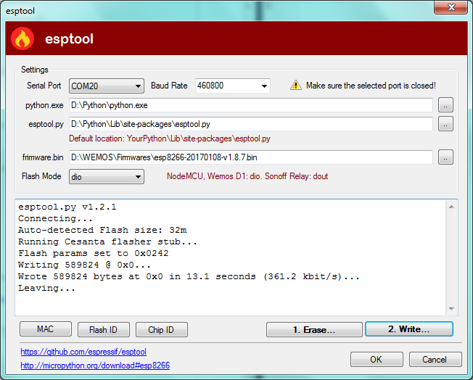Browse for python.exe with its '..' button
473x380 pixels.
click(x=445, y=105)
